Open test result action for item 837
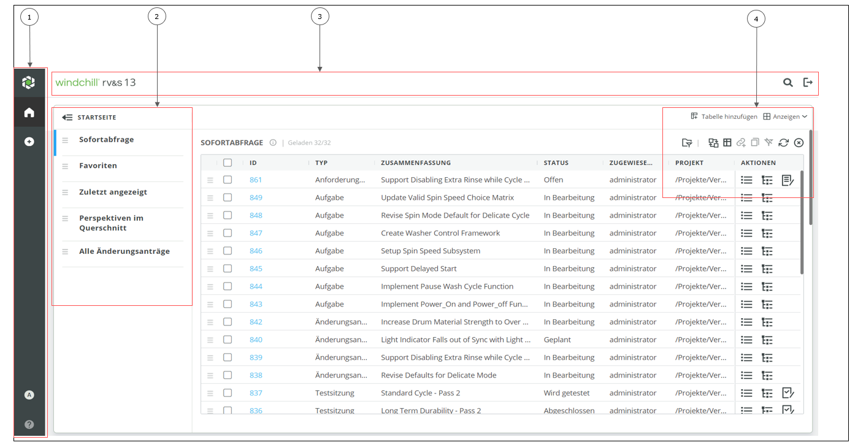866x445 pixels. click(788, 393)
